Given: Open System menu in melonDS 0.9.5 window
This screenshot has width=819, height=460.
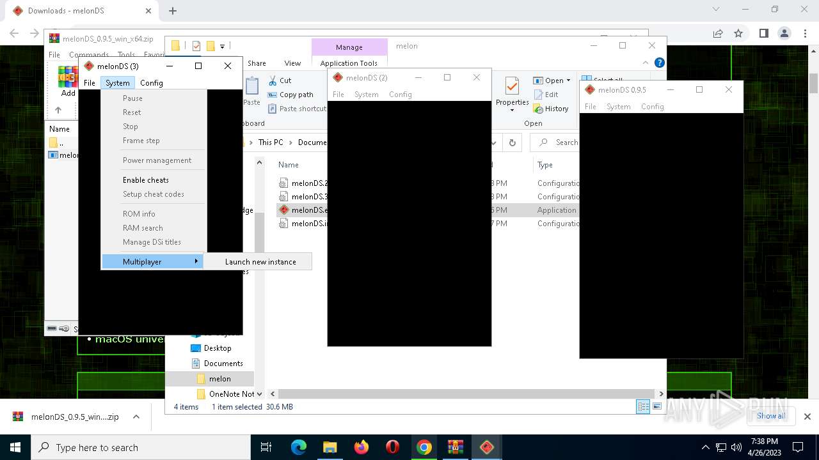Looking at the screenshot, I should pyautogui.click(x=619, y=107).
